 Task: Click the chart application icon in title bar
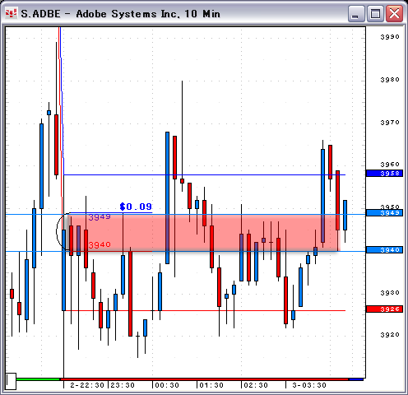click(12, 13)
